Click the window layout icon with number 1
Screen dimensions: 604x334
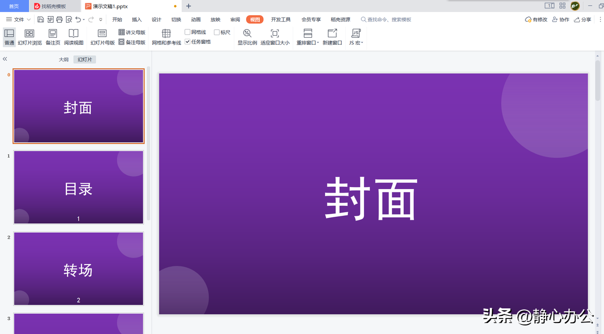(550, 6)
